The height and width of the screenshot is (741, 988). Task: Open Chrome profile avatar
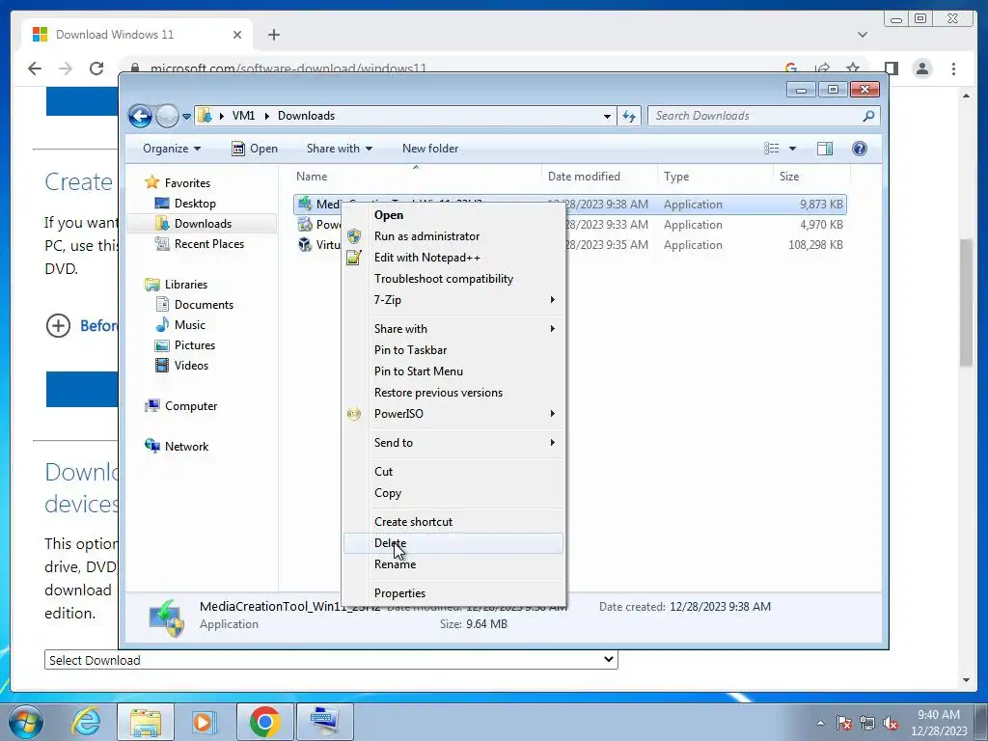click(922, 69)
